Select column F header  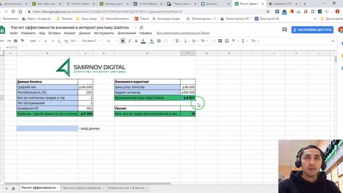click(188, 53)
